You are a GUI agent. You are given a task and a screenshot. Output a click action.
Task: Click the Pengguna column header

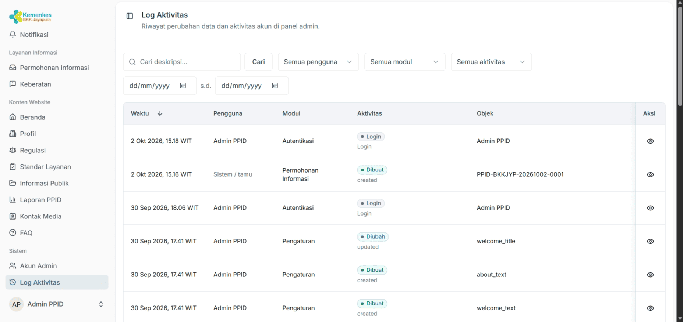coord(228,113)
